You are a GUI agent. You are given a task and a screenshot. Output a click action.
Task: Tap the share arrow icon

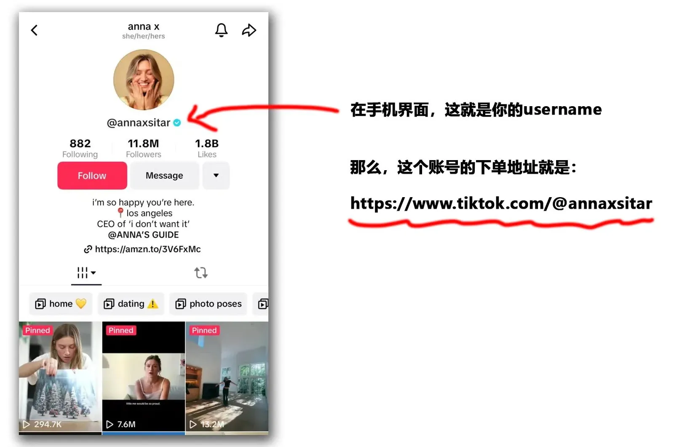click(x=249, y=30)
